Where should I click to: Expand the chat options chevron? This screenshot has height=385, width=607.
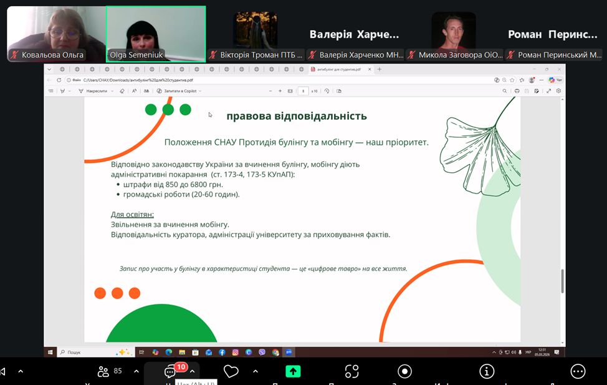pyautogui.click(x=193, y=371)
